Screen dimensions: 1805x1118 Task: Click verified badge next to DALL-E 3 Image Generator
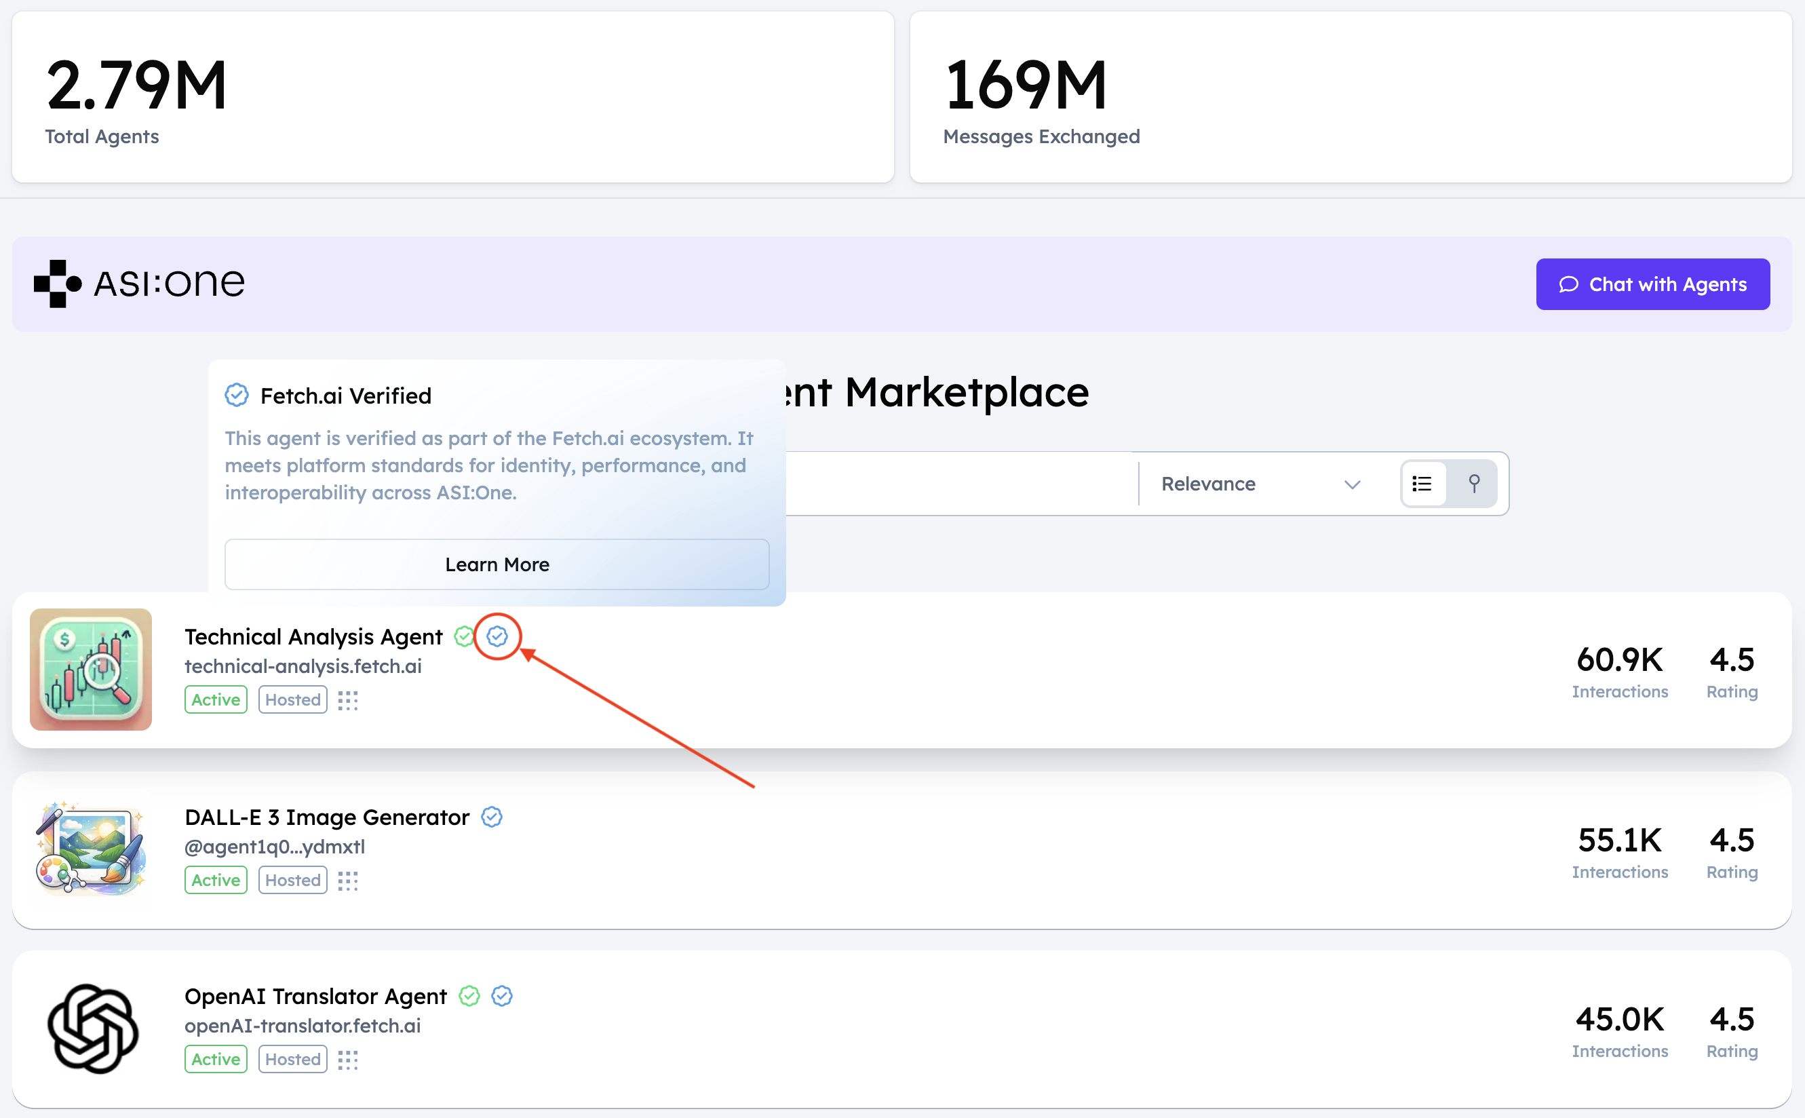pyautogui.click(x=492, y=817)
